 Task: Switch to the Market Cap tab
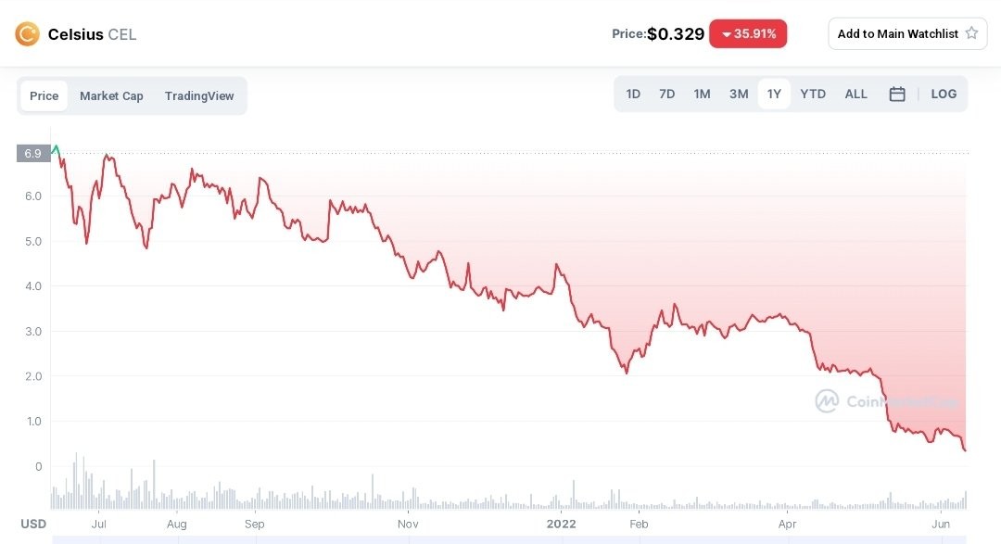tap(111, 95)
